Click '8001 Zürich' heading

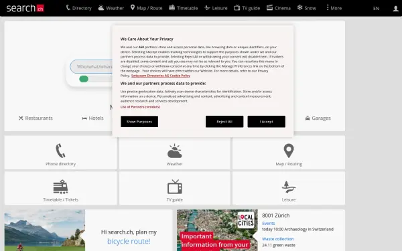point(275,216)
